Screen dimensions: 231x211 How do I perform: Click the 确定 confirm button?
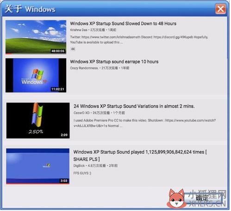click(x=203, y=198)
